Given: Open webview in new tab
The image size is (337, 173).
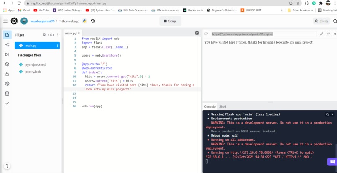Looking at the screenshot, I should coord(328,34).
